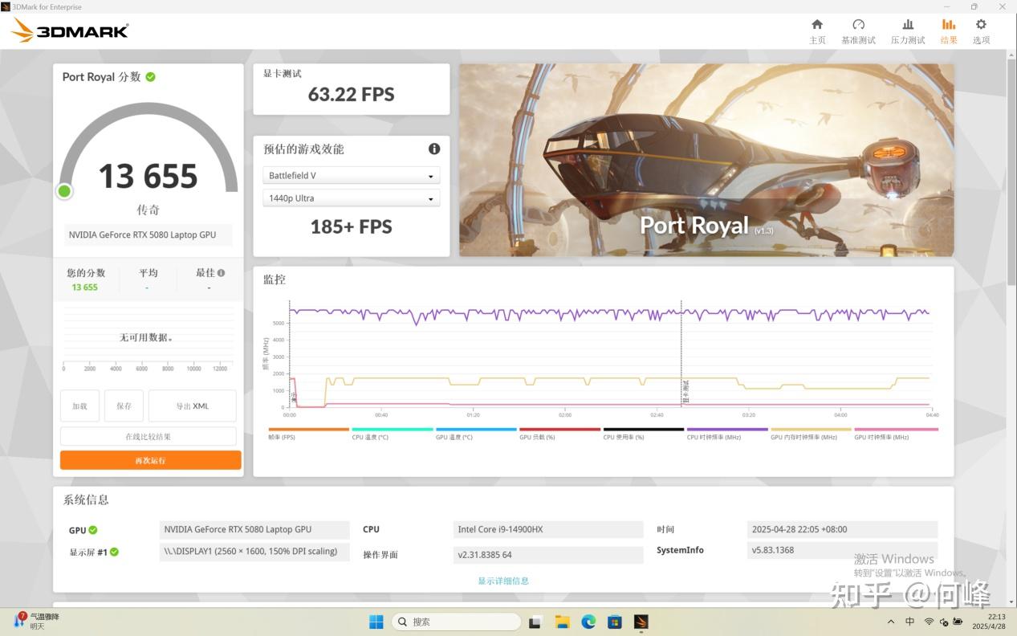Click the 导出 XML export button

click(192, 406)
